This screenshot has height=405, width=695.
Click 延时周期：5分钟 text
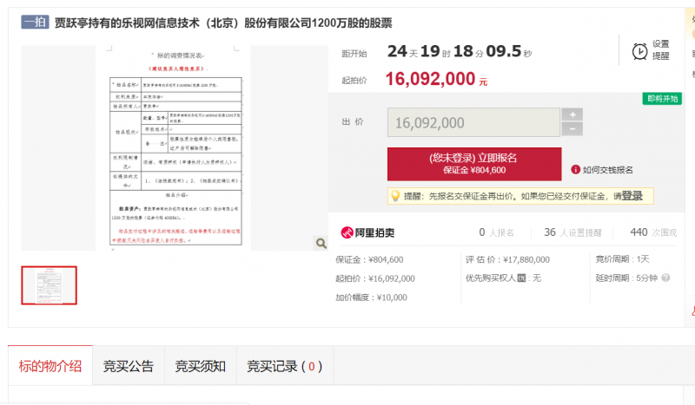[x=626, y=278]
